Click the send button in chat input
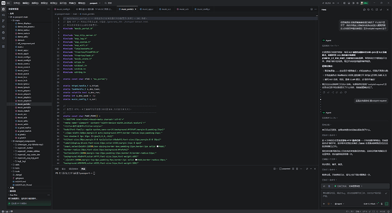Viewport: 392px width, 213px height. [387, 204]
